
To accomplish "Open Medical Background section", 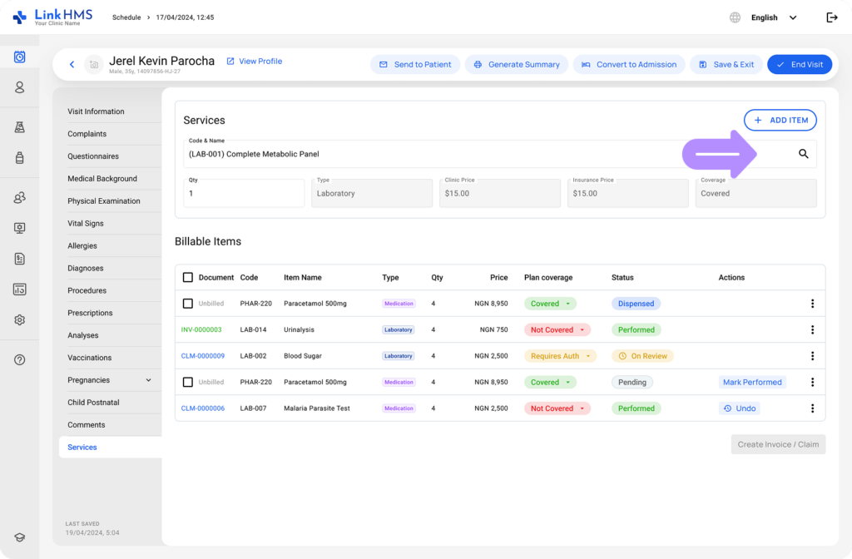I will point(109,178).
